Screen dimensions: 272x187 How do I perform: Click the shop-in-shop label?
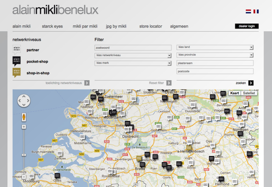(38, 73)
